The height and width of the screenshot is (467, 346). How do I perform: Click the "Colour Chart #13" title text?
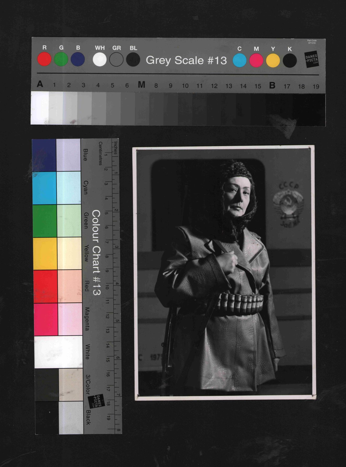pos(96,252)
